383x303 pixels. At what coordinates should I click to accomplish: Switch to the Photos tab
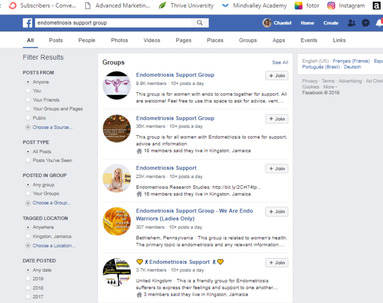(119, 40)
